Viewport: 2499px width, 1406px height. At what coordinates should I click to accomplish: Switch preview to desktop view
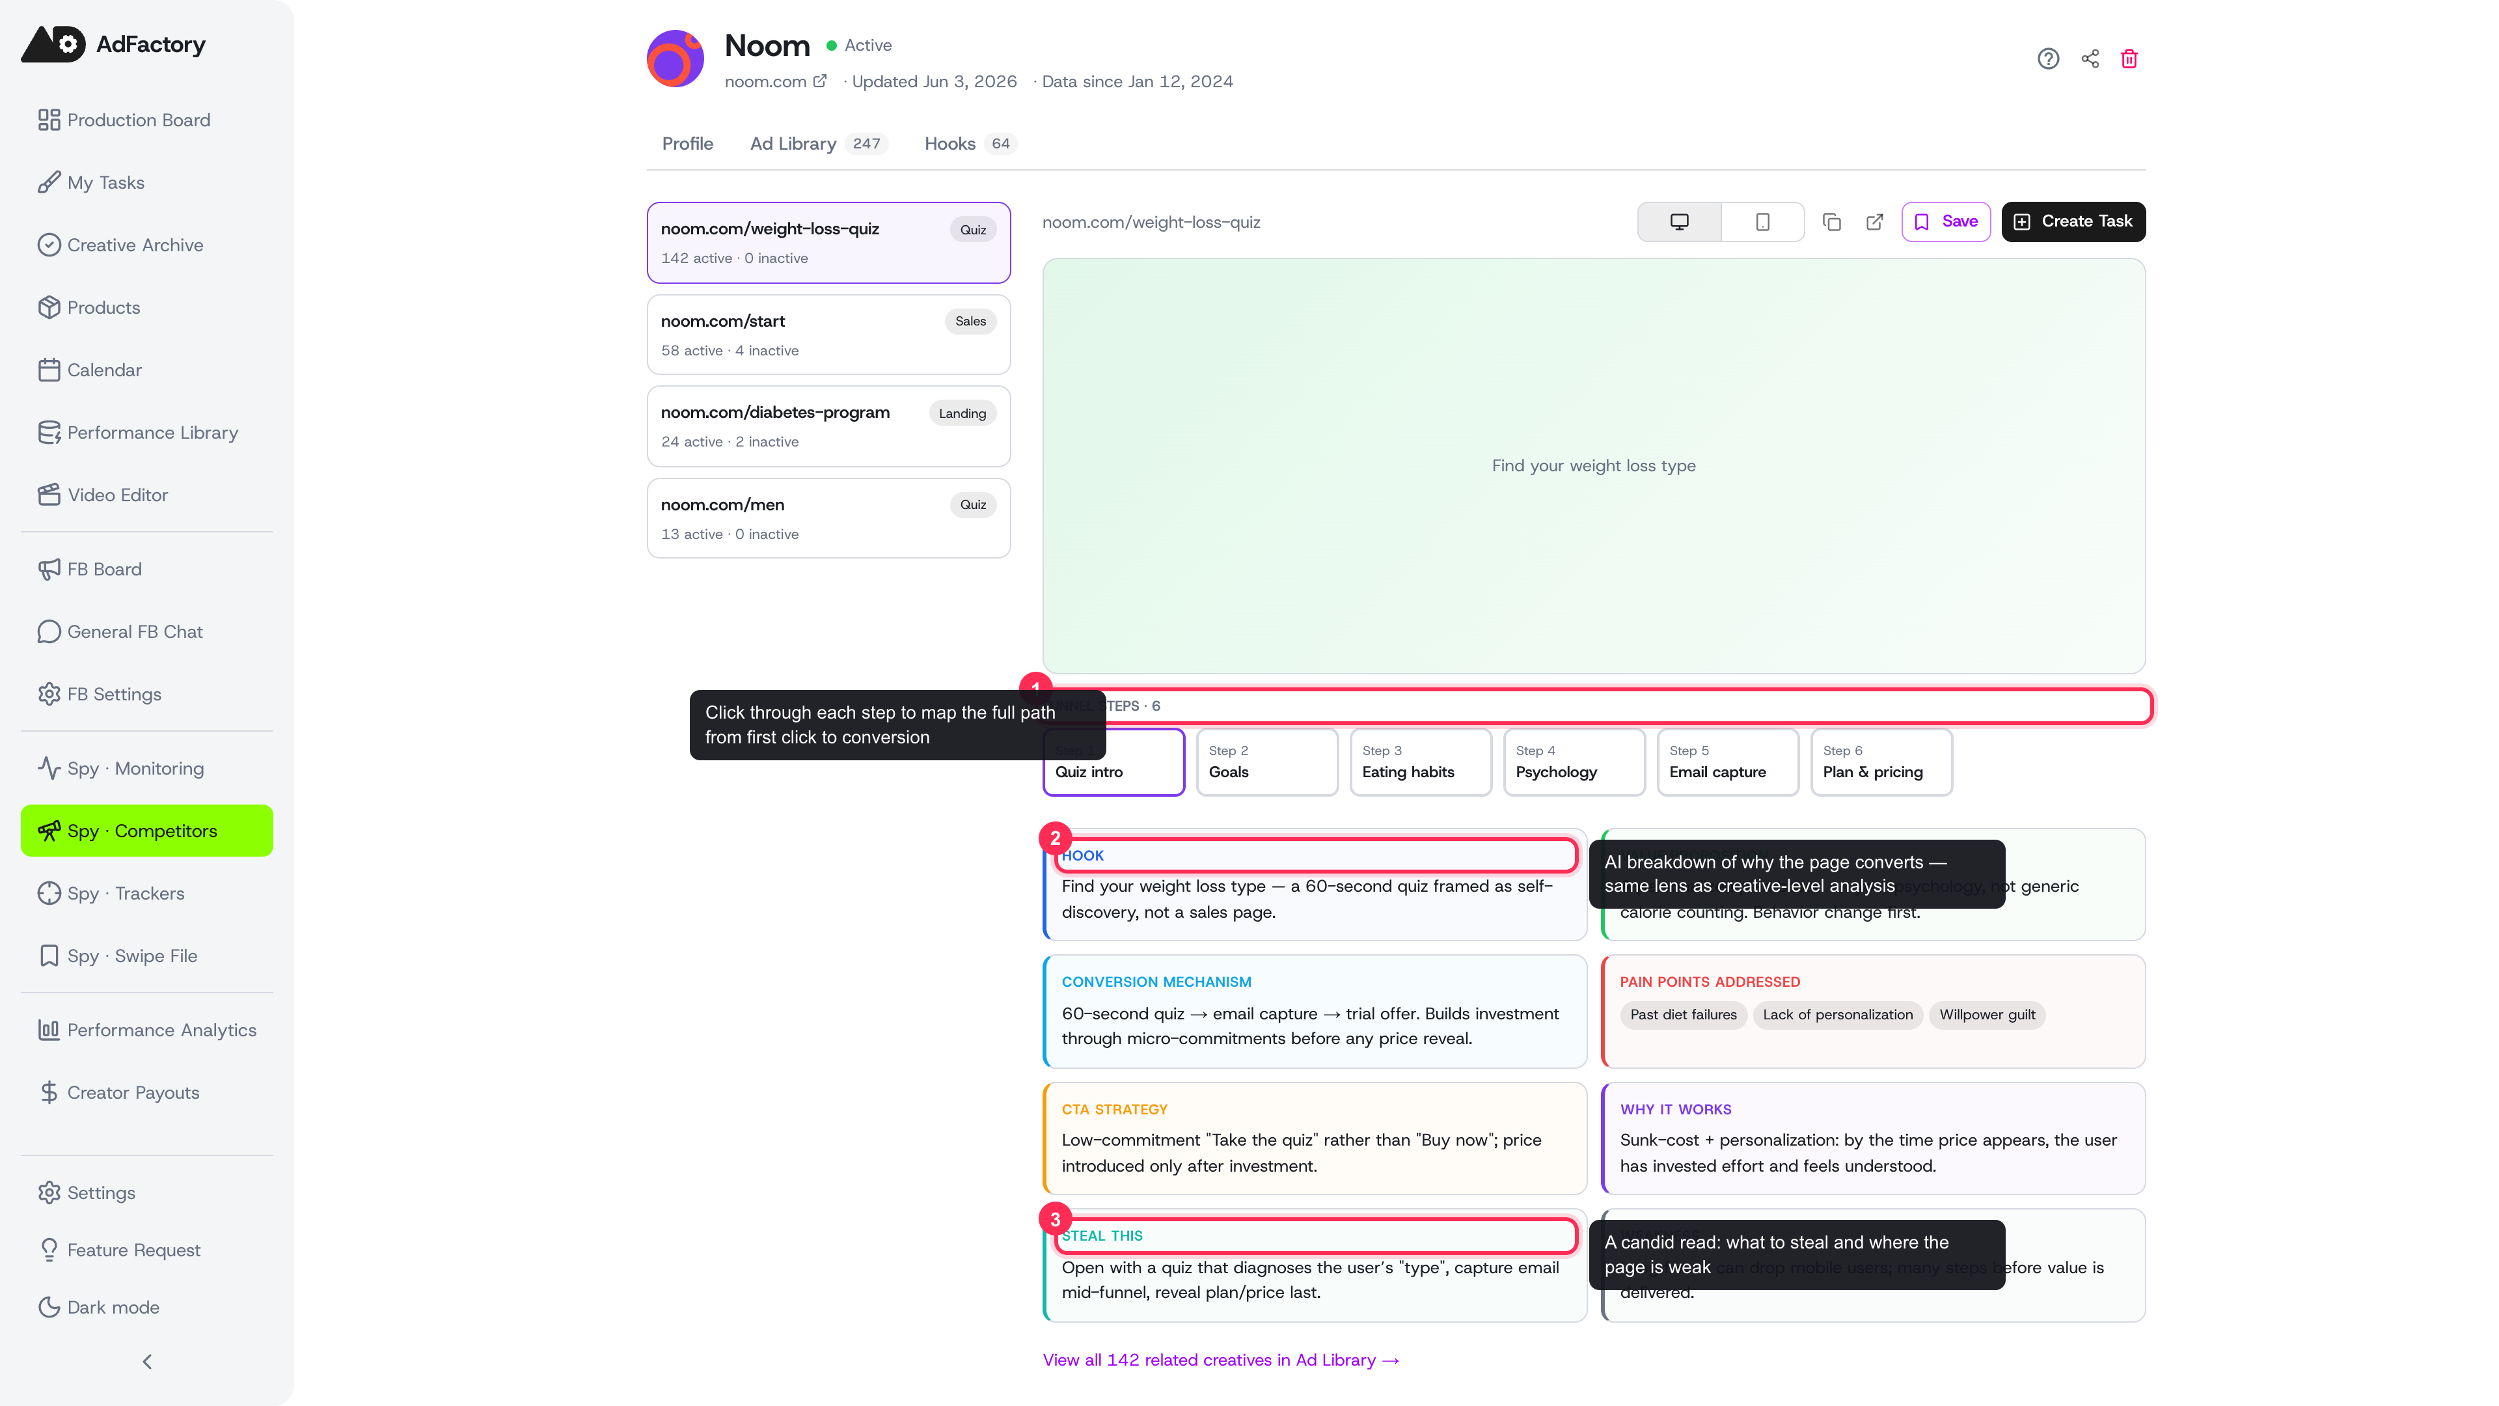1679,222
